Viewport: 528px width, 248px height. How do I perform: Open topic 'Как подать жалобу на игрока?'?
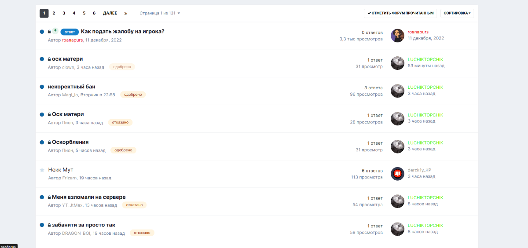pos(122,31)
